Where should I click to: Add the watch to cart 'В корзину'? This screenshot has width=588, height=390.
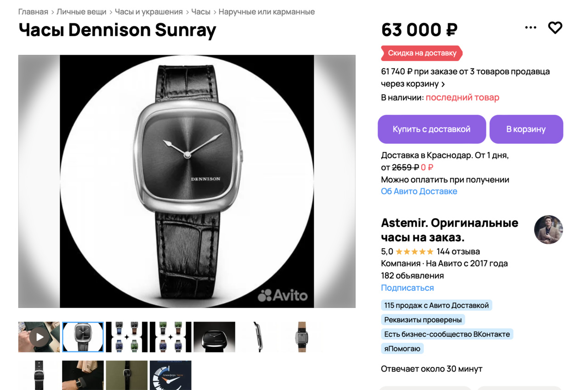pos(526,129)
